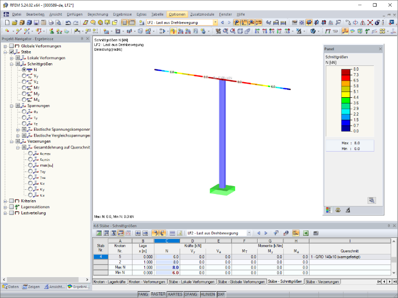Expand the Globale Verformungen tree node
398x298 pixels.
point(5,46)
